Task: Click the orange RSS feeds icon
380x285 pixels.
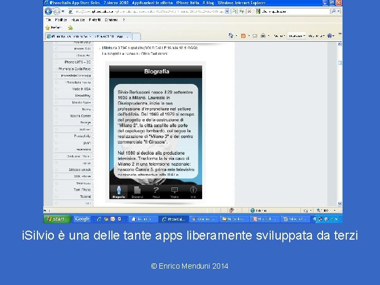Action: (x=243, y=36)
